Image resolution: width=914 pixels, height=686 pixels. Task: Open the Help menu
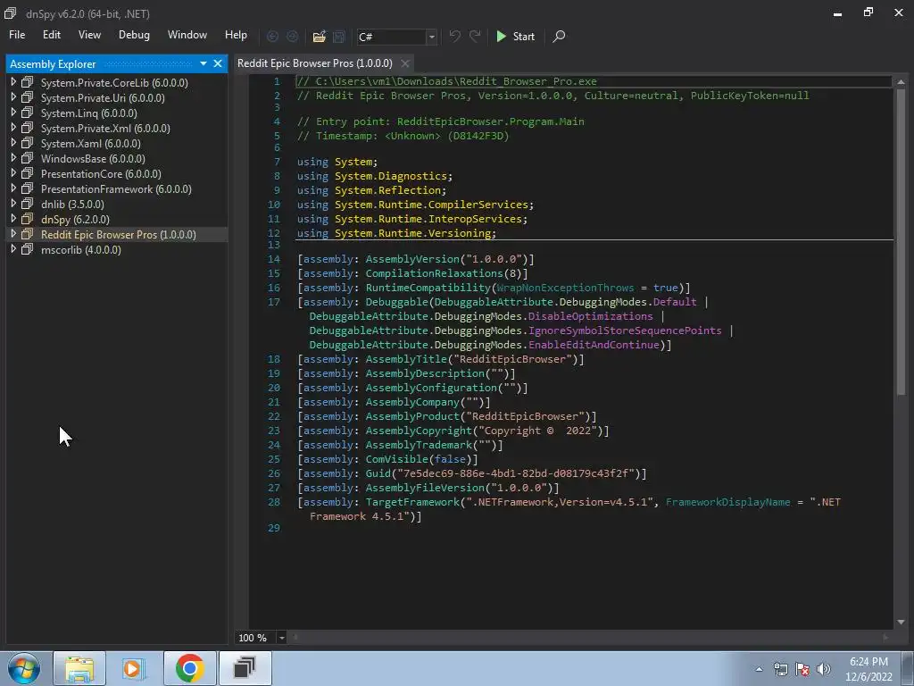(236, 35)
